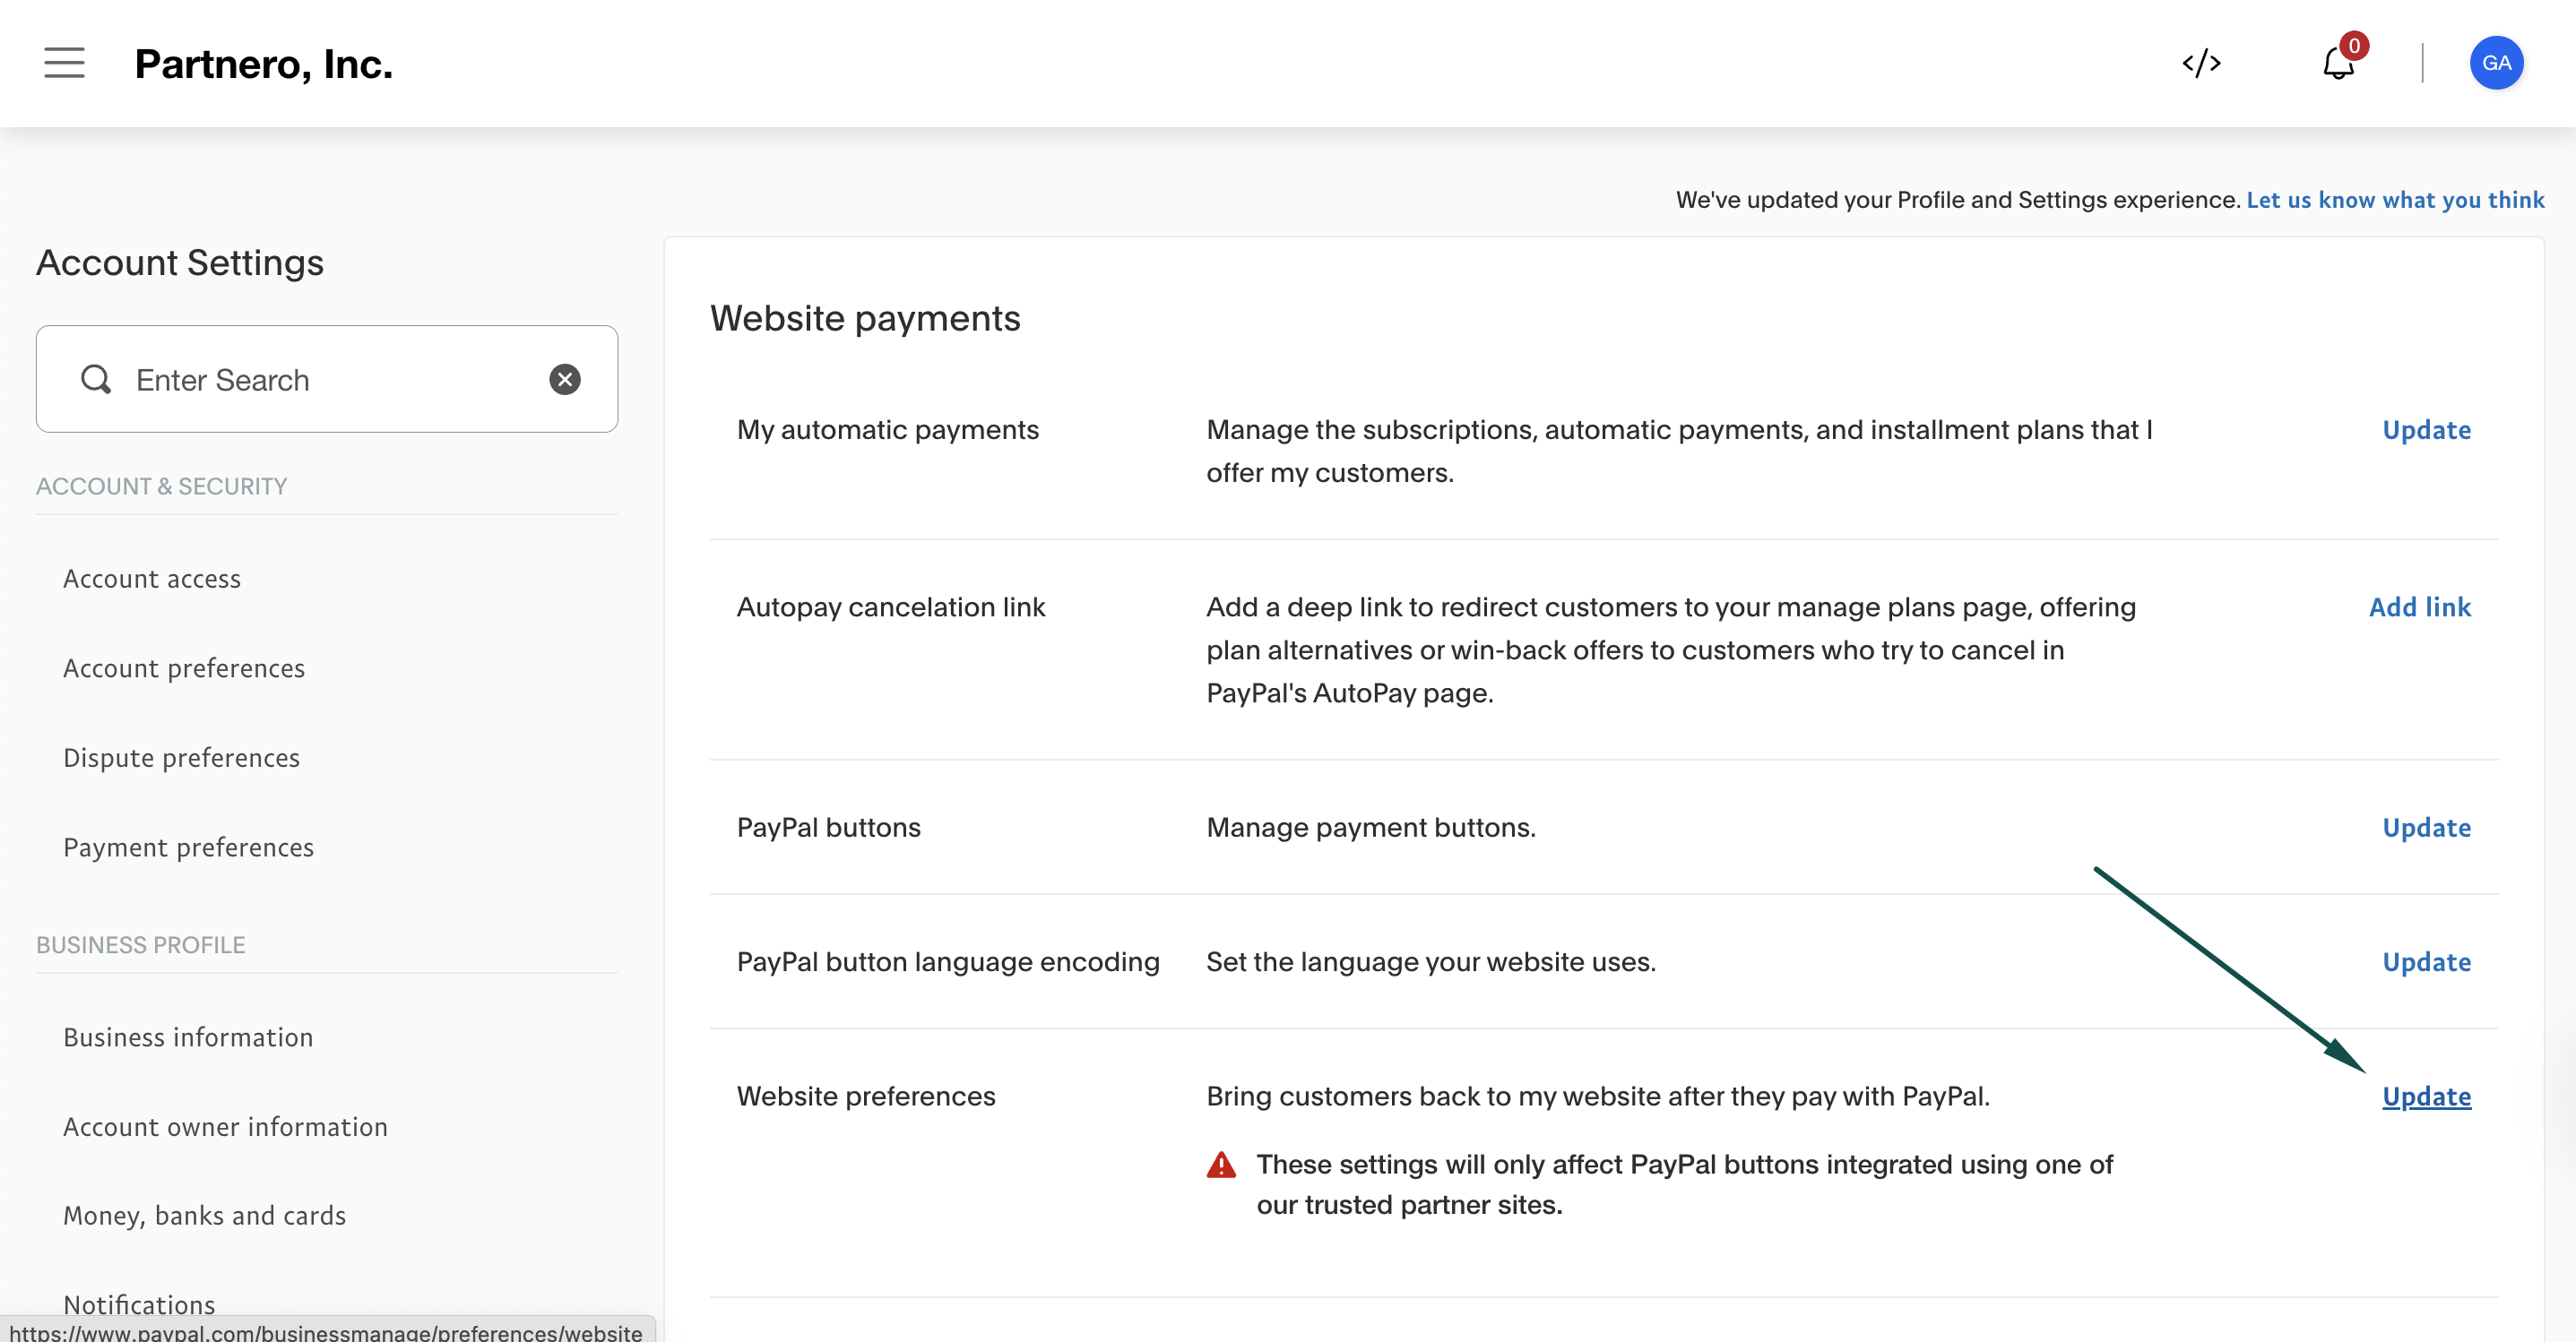Click Update for Website preferences
Screen dimensions: 2576x1342
2426,1097
